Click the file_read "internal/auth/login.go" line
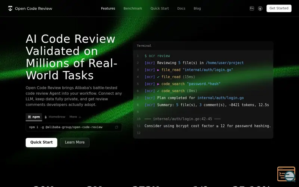The image size is (299, 187). tap(189, 70)
